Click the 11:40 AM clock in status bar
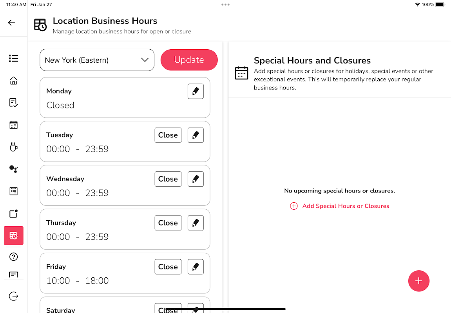Image resolution: width=451 pixels, height=313 pixels. (x=16, y=5)
